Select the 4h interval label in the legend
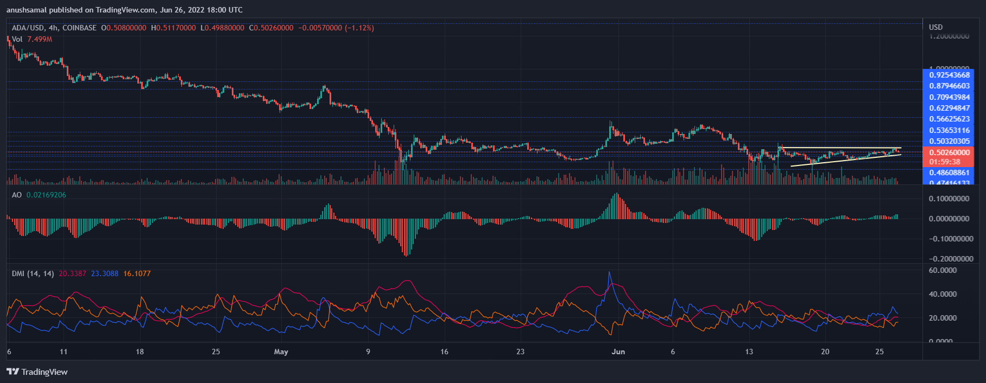The image size is (986, 383). (x=53, y=28)
